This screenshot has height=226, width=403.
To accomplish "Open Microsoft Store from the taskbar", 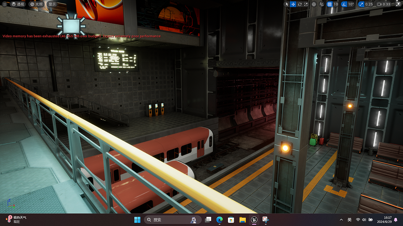I will [231, 220].
